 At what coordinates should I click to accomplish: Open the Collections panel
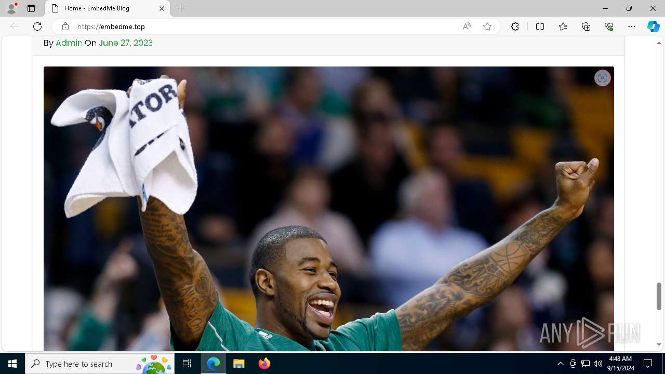click(x=586, y=26)
